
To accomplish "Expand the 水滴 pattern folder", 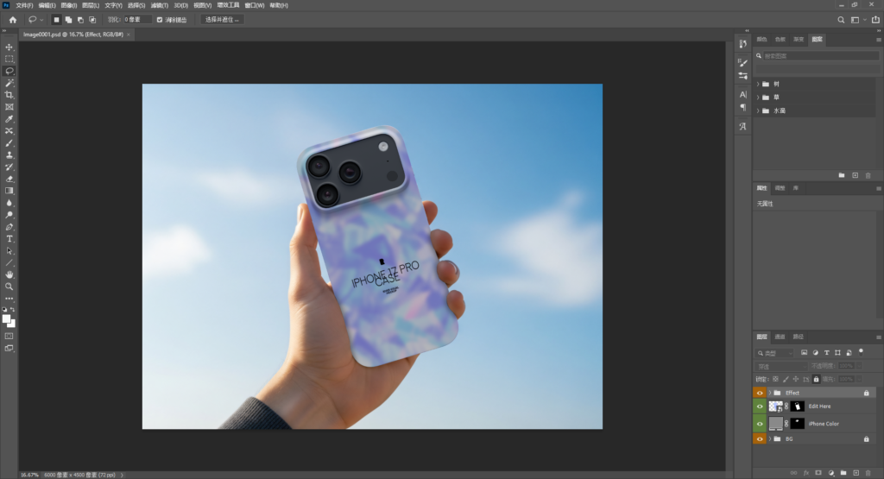I will [758, 111].
